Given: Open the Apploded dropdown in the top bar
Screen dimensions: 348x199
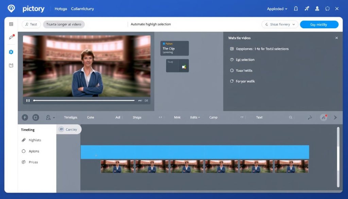Looking at the screenshot, I should pyautogui.click(x=277, y=9).
